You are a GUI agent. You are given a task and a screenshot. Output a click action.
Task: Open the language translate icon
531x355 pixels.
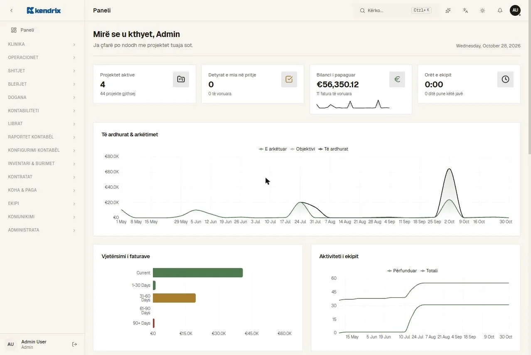(465, 10)
